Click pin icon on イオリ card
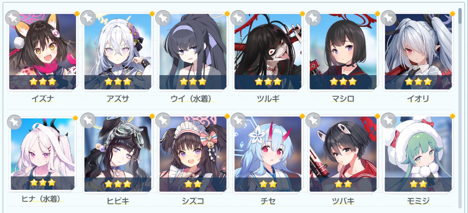 (388, 18)
